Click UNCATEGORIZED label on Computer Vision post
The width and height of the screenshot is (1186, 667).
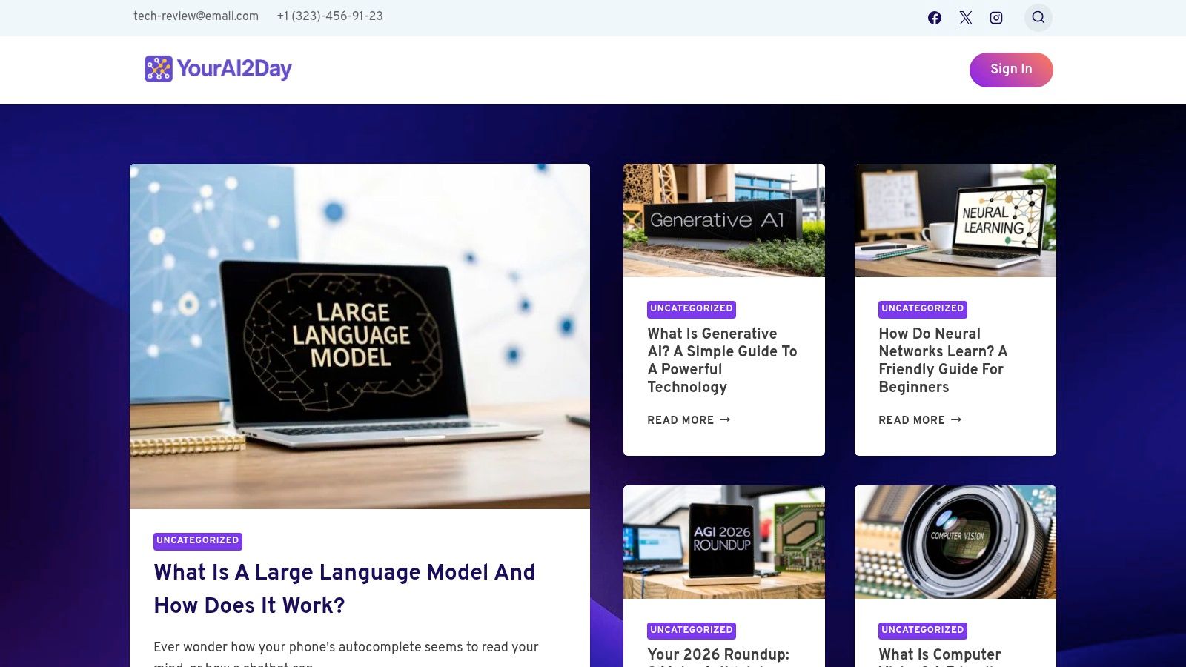[x=922, y=630]
